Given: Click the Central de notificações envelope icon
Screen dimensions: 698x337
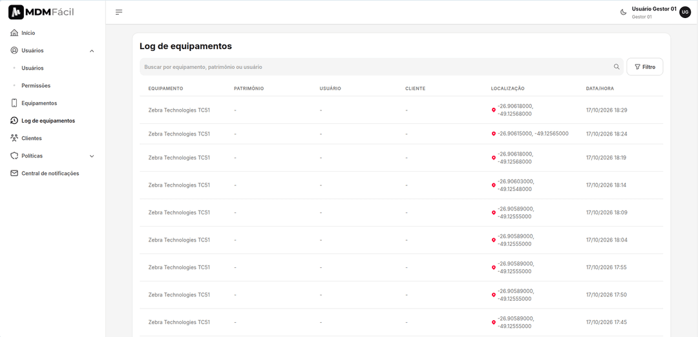Looking at the screenshot, I should [x=14, y=174].
